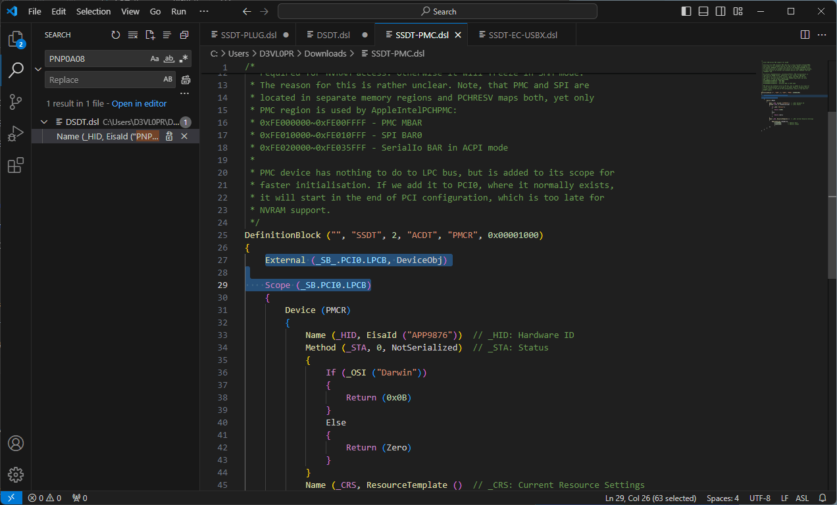
Task: Open a new search editor
Action: click(x=150, y=35)
